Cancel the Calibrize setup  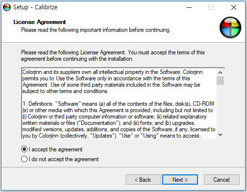tap(222, 180)
